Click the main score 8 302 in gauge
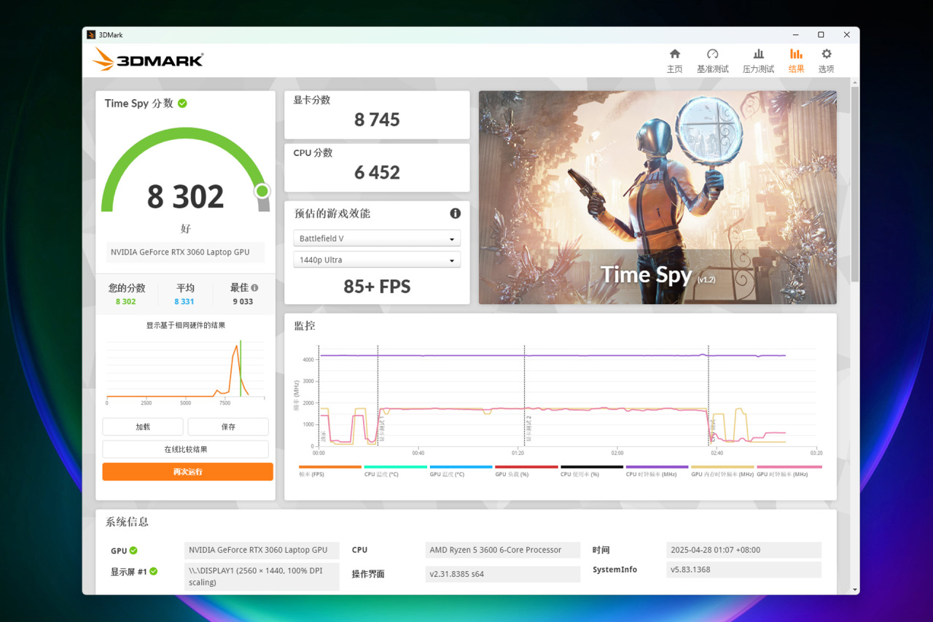Image resolution: width=933 pixels, height=622 pixels. point(185,197)
